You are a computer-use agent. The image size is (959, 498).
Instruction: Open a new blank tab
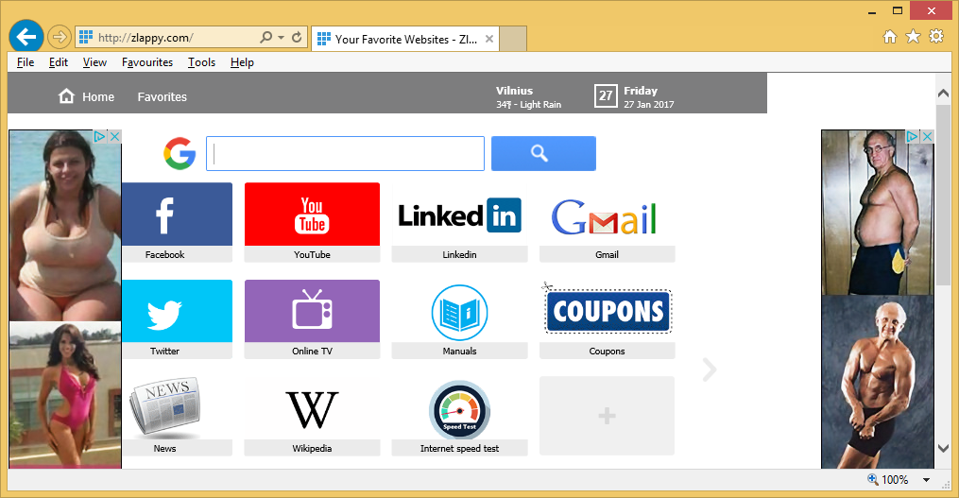(x=513, y=39)
